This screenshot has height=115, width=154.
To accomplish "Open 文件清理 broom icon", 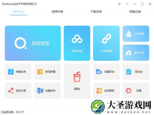I will [129, 34].
